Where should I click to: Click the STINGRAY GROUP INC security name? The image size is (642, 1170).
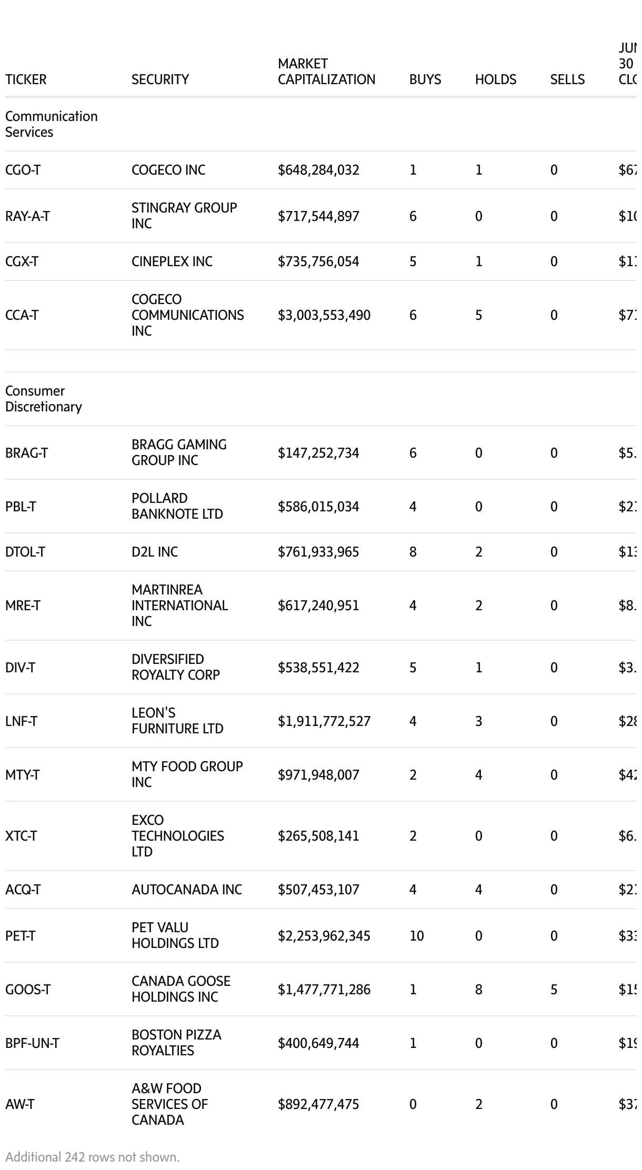[x=184, y=216]
